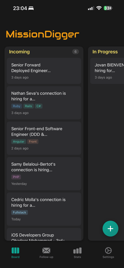
Task: Tap the cellular signal bars icon
Action: click(91, 8)
